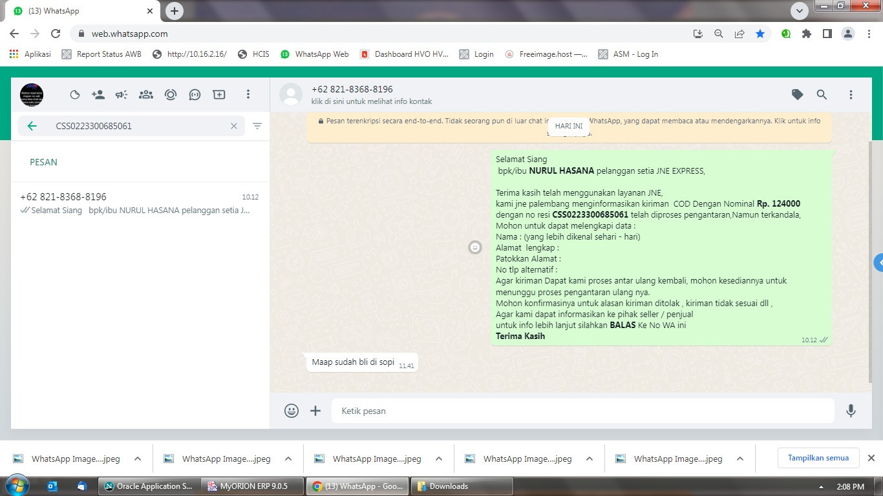Open contact avatar in chat header
The height and width of the screenshot is (496, 883).
pyautogui.click(x=291, y=95)
